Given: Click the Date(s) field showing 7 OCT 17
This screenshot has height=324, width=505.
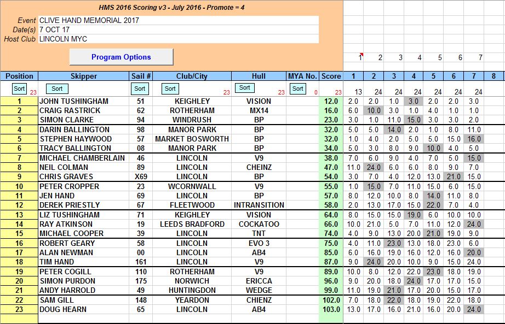Looking at the screenshot, I should tap(178, 30).
